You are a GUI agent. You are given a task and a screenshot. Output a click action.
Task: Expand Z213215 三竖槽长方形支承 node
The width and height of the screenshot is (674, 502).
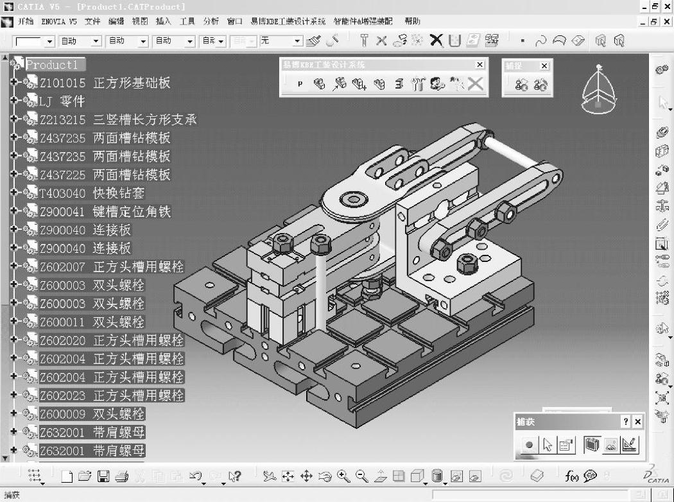[13, 119]
